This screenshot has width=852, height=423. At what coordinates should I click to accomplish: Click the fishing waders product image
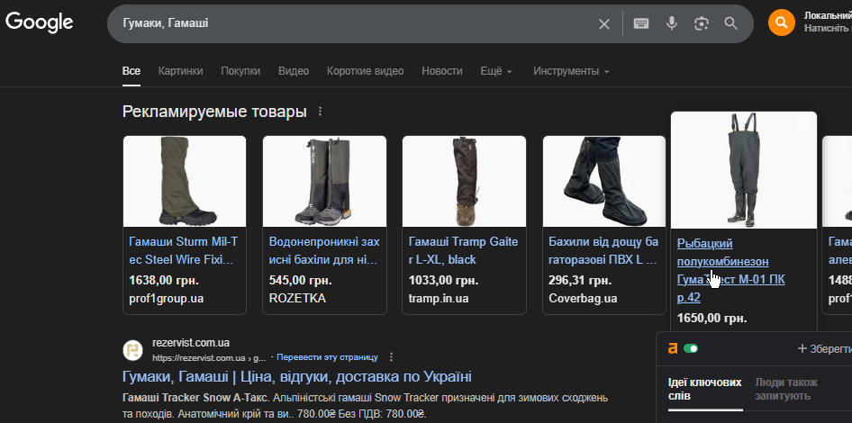click(744, 170)
